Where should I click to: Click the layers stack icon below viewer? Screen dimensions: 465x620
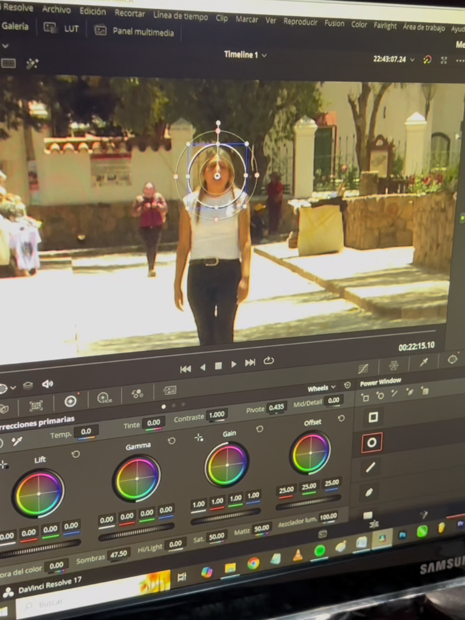27,385
